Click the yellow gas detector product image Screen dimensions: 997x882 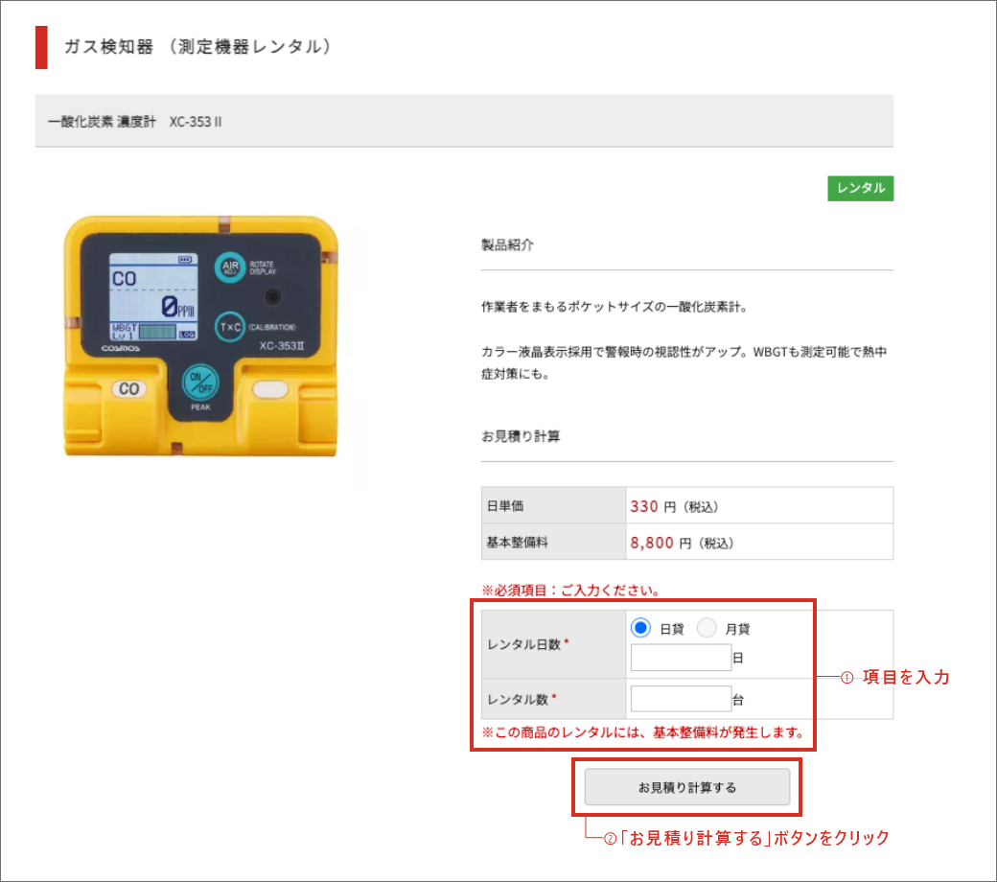pyautogui.click(x=199, y=336)
